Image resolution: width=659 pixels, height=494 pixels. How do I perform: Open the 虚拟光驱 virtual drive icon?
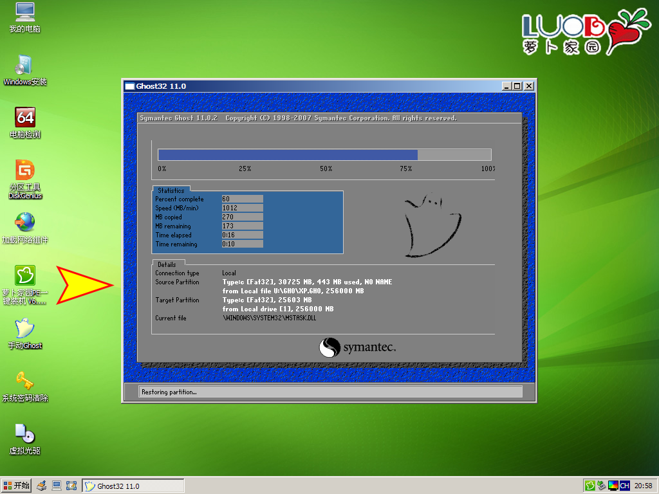24,434
